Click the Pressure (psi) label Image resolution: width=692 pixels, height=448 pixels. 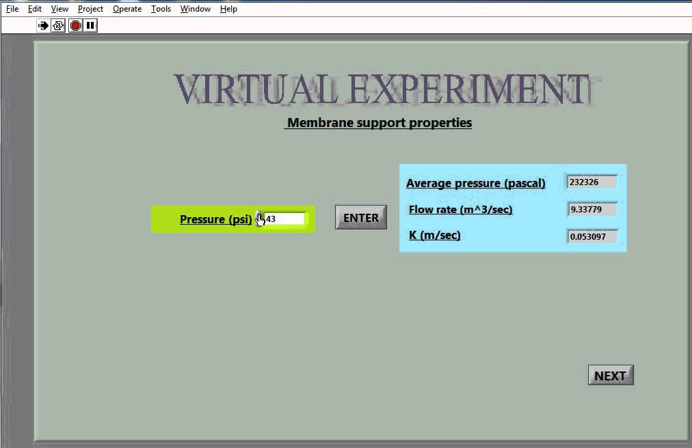[216, 220]
